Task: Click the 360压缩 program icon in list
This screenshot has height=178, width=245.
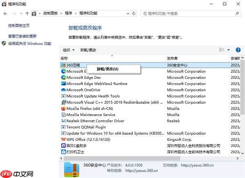Action: click(x=63, y=65)
